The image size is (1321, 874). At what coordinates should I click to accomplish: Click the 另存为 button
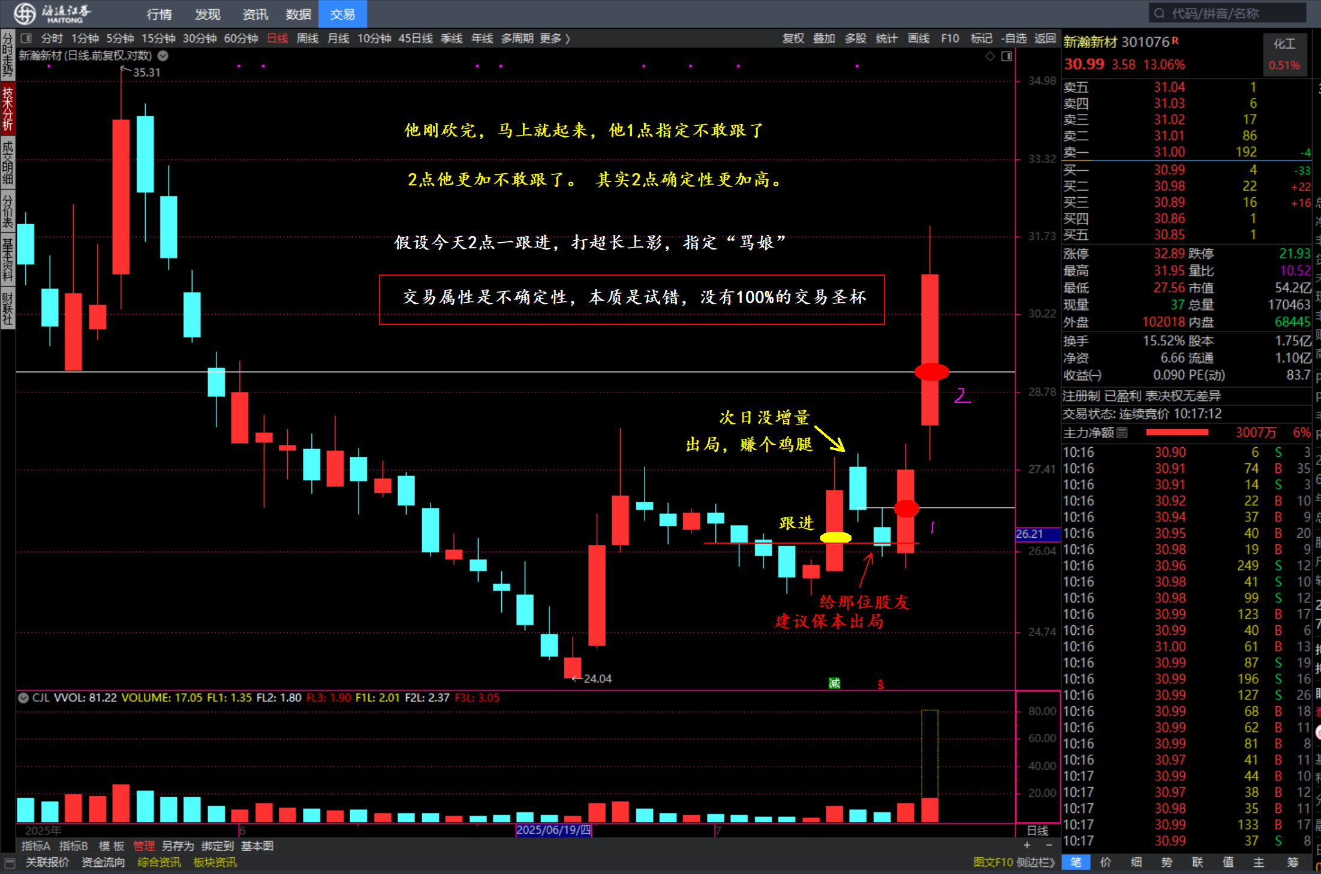click(178, 846)
